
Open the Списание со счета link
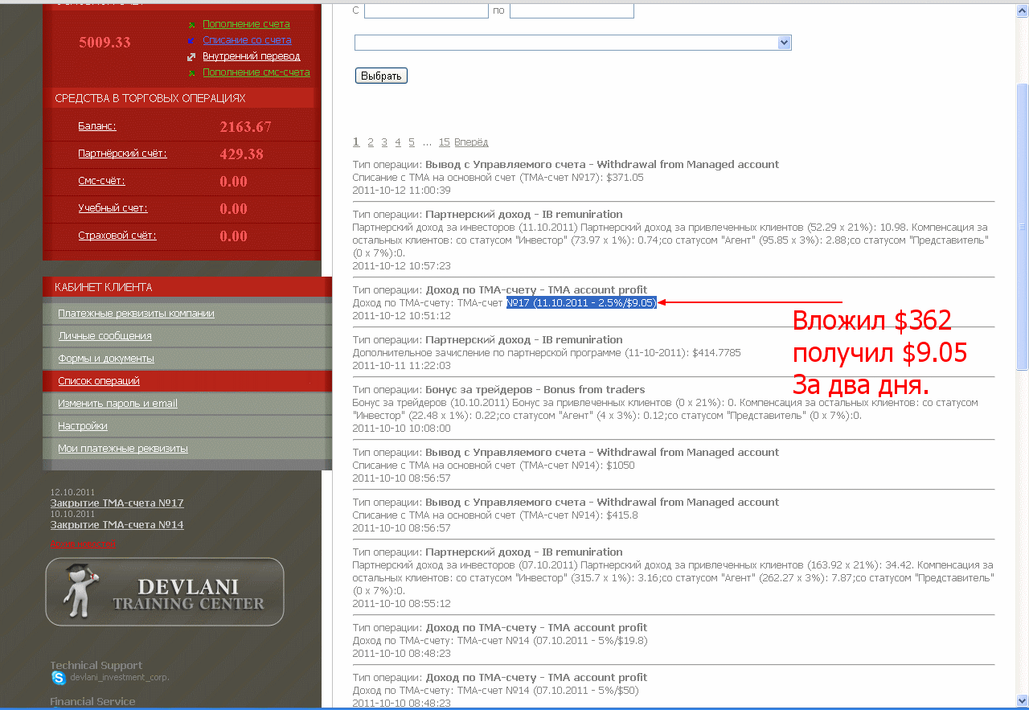point(247,40)
